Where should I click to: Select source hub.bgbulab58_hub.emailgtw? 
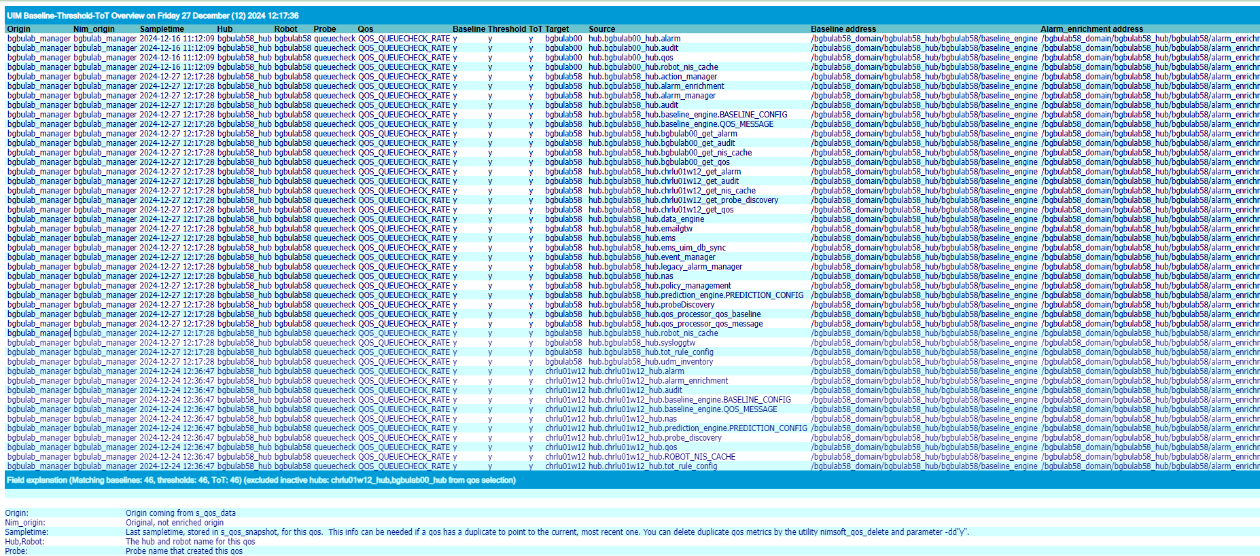point(641,229)
